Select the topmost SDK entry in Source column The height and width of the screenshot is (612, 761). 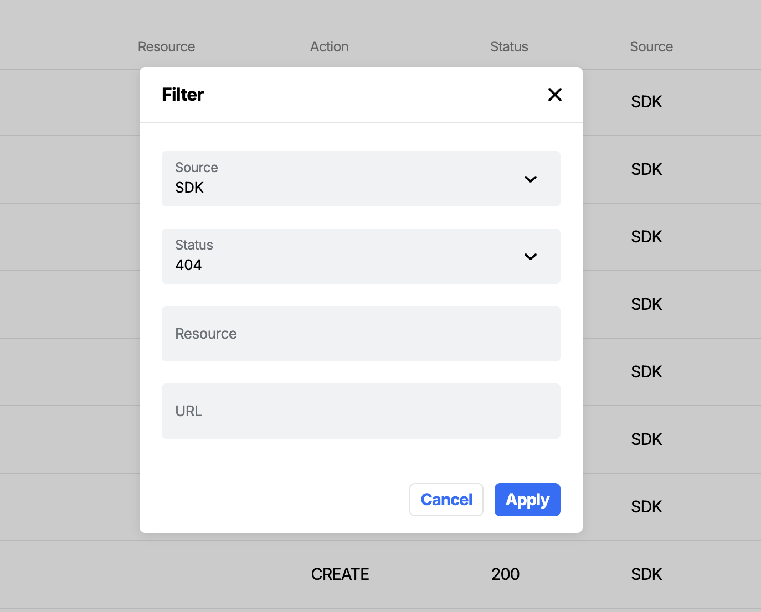(x=646, y=101)
